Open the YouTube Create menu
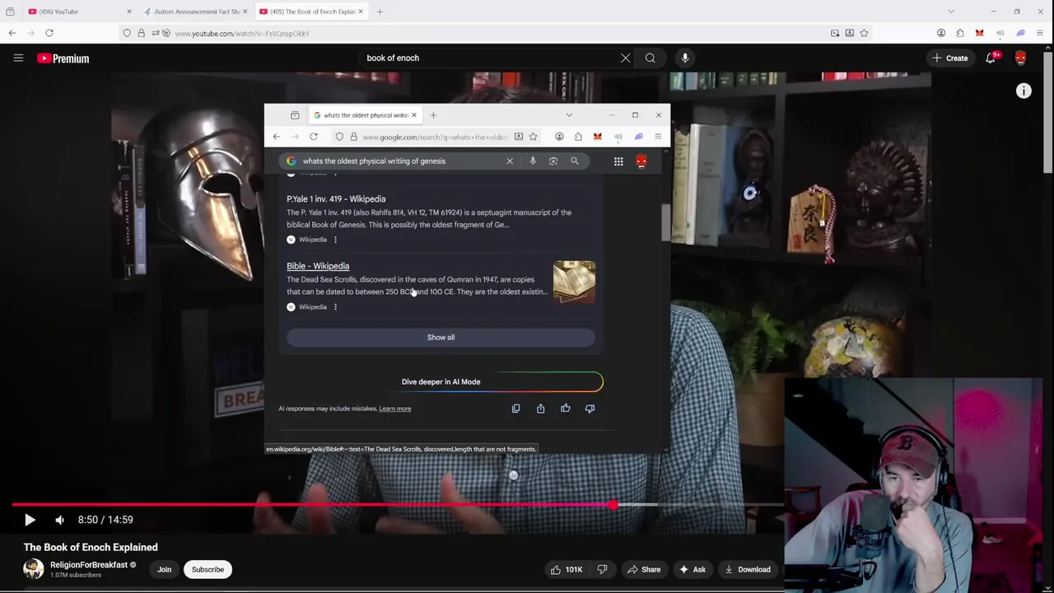1054x593 pixels. pyautogui.click(x=949, y=58)
